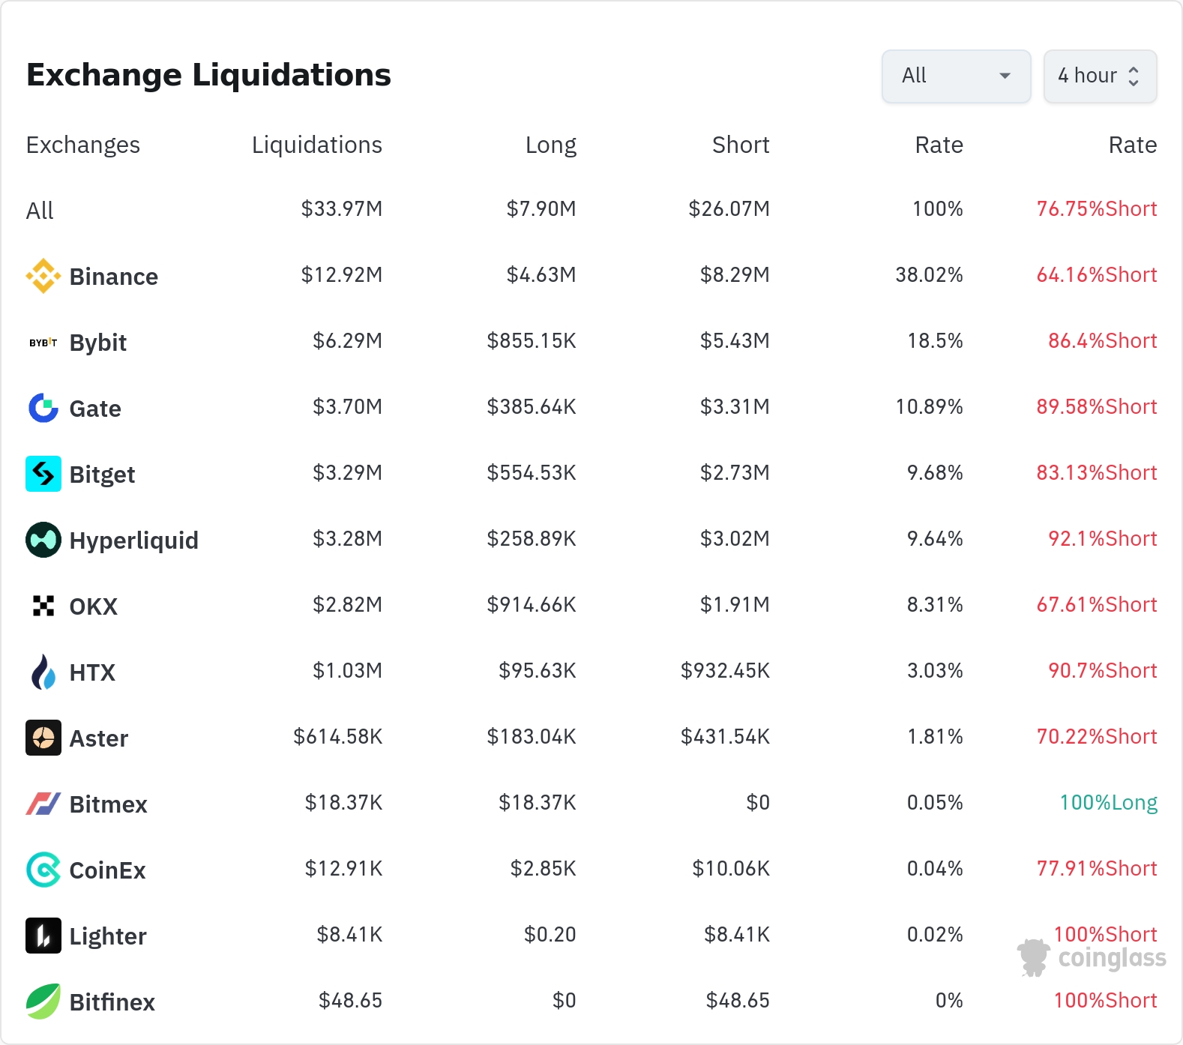The height and width of the screenshot is (1045, 1183).
Task: Sort by the Liquidations column header
Action: pyautogui.click(x=316, y=145)
